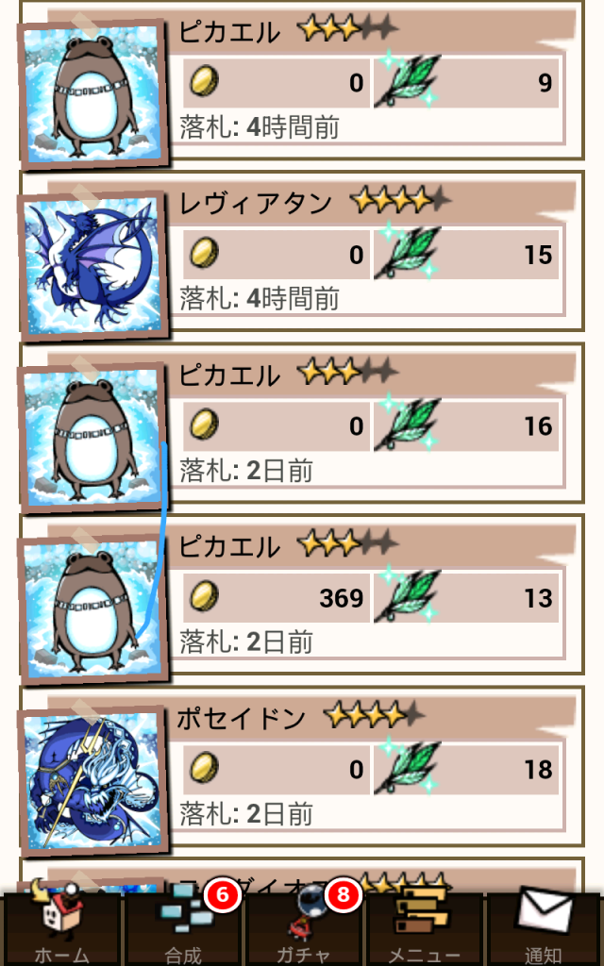Click the leaf icon beside value 16

[408, 423]
